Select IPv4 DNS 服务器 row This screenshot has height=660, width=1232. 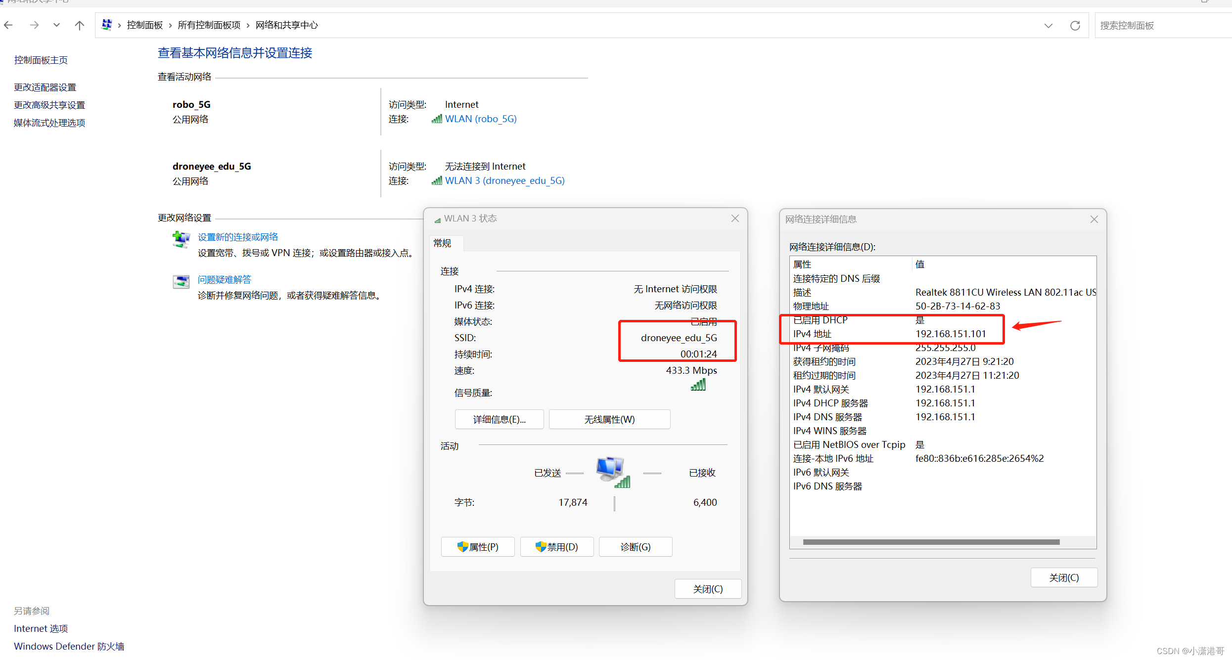click(x=943, y=417)
